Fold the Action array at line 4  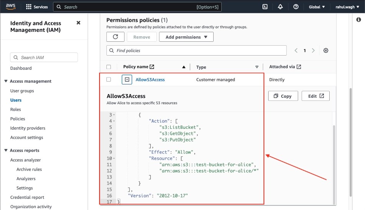(114, 121)
